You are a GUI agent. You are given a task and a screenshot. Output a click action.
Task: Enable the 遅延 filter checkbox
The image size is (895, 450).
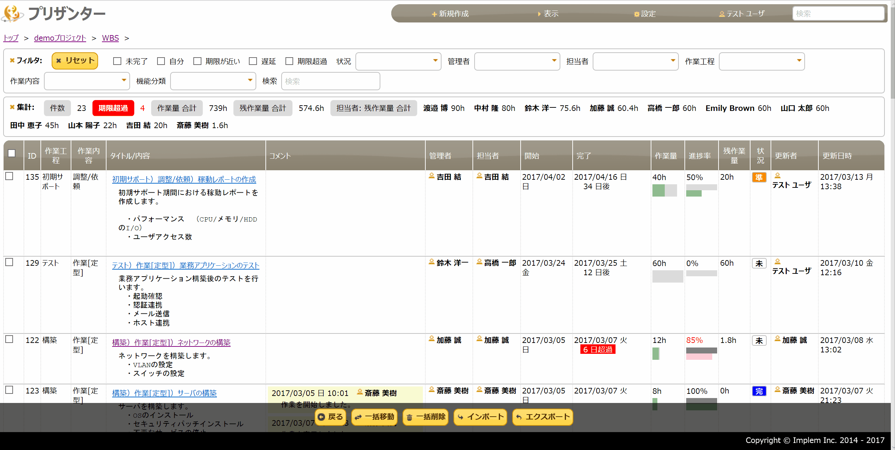(x=253, y=61)
